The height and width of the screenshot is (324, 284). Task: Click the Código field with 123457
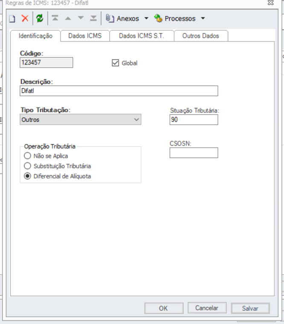[x=46, y=62]
